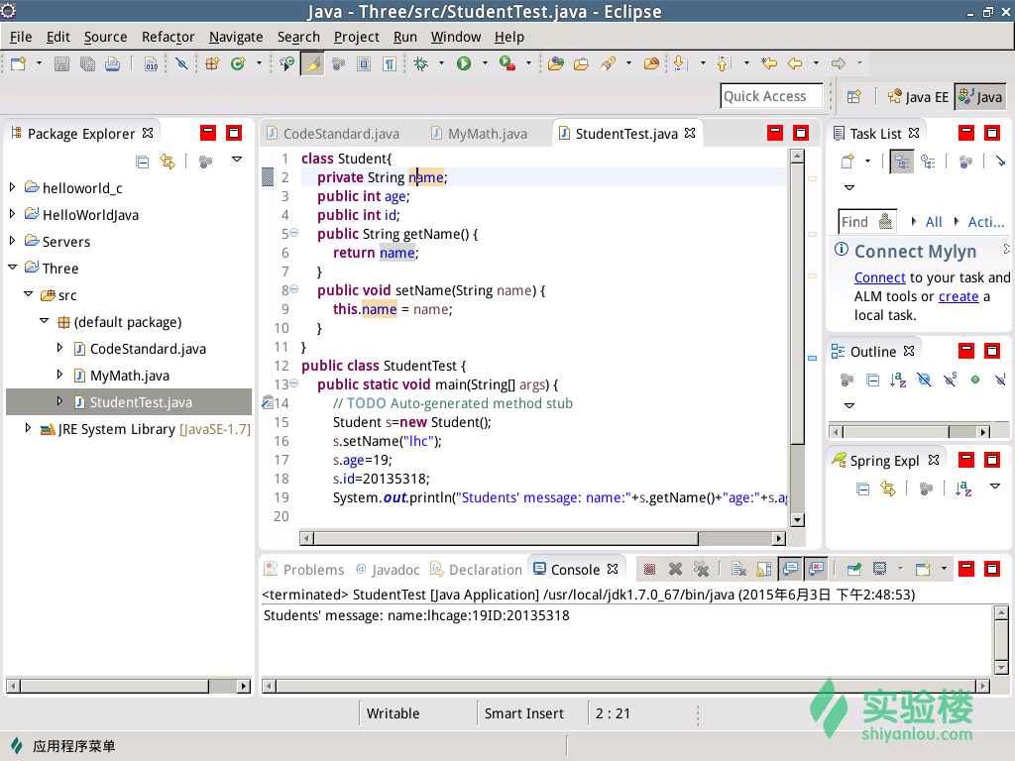Click the New Java Package icon

pos(212,63)
